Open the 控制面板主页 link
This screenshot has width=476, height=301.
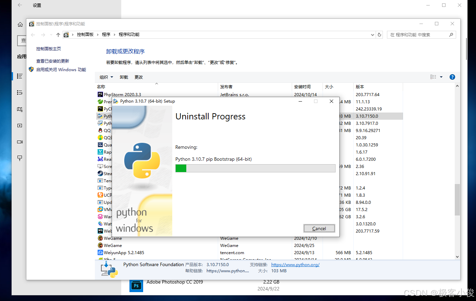[49, 49]
